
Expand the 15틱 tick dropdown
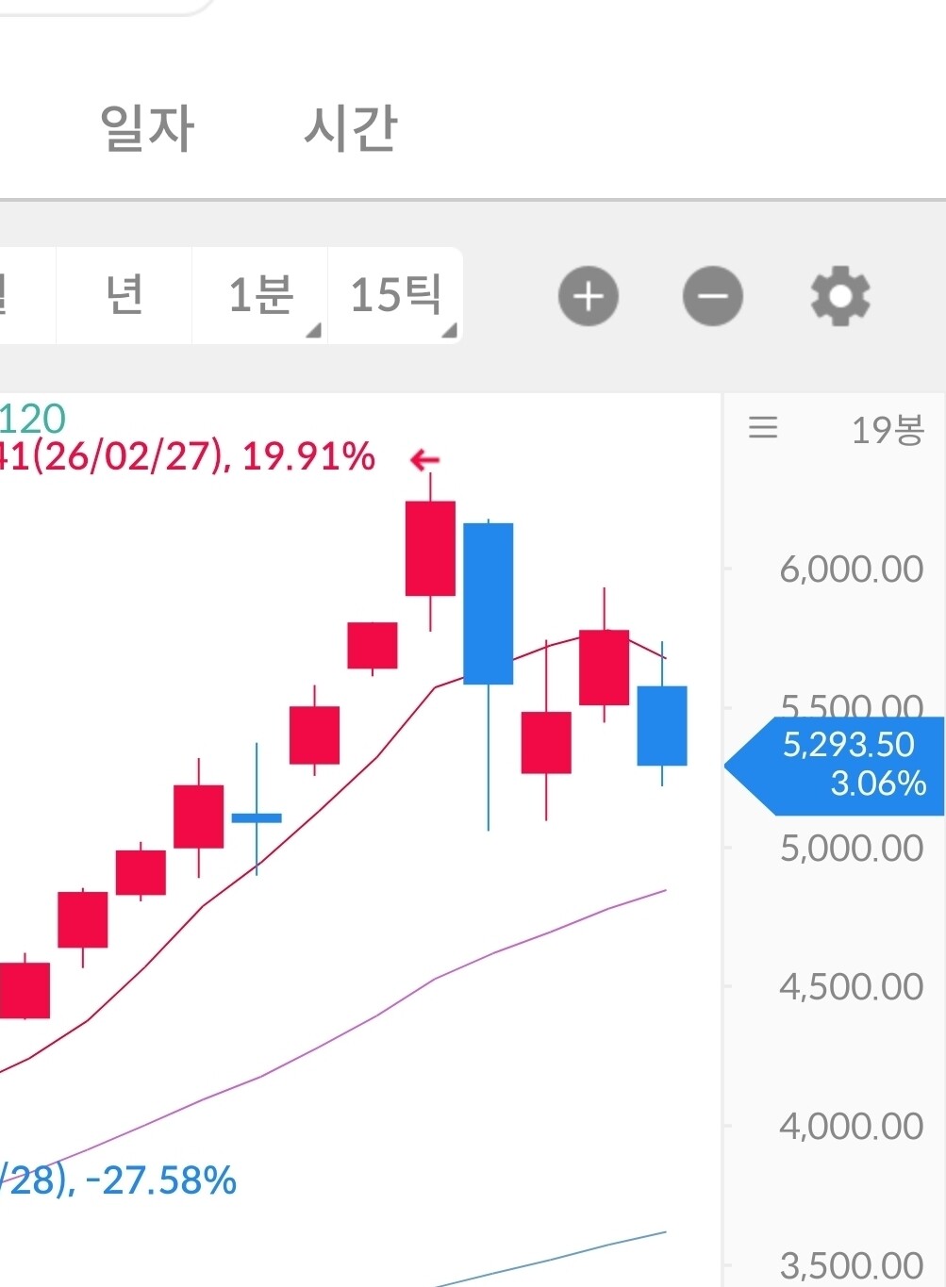click(x=396, y=296)
